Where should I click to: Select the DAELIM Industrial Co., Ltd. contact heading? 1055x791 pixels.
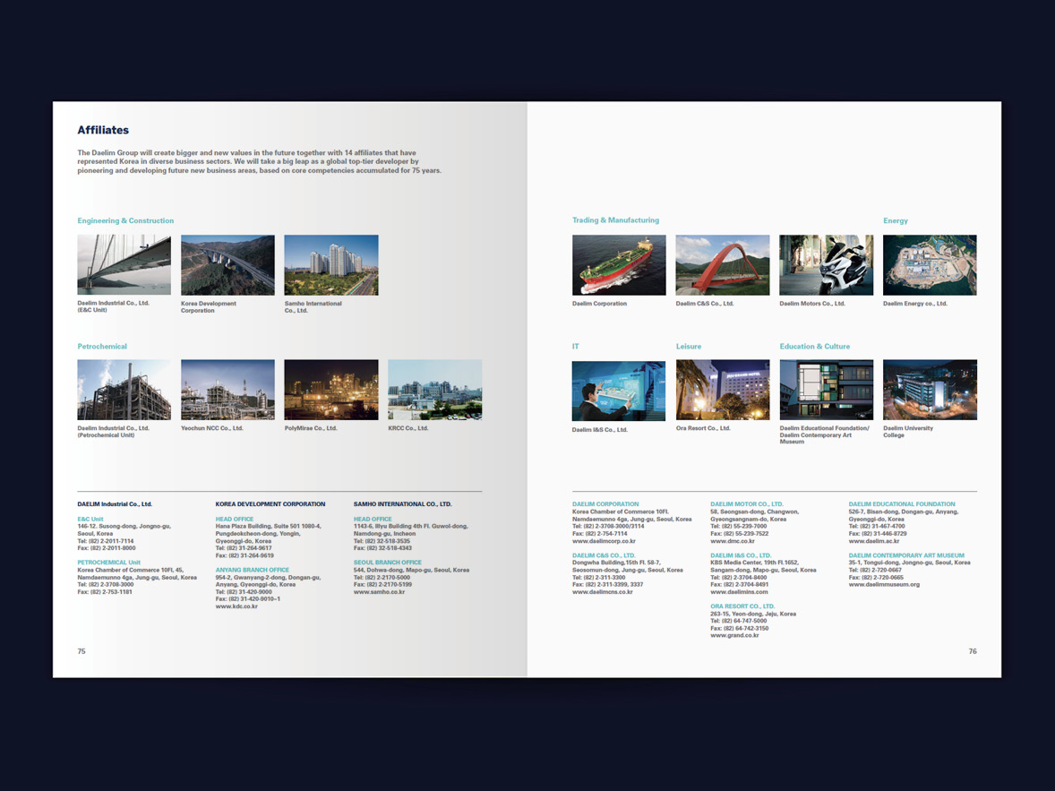[x=115, y=504]
